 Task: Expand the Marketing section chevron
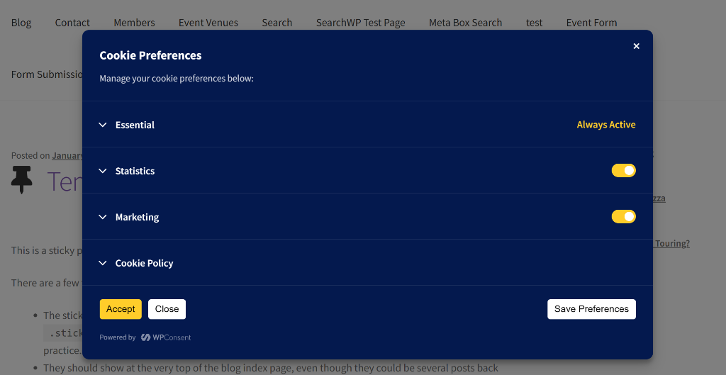pyautogui.click(x=103, y=217)
